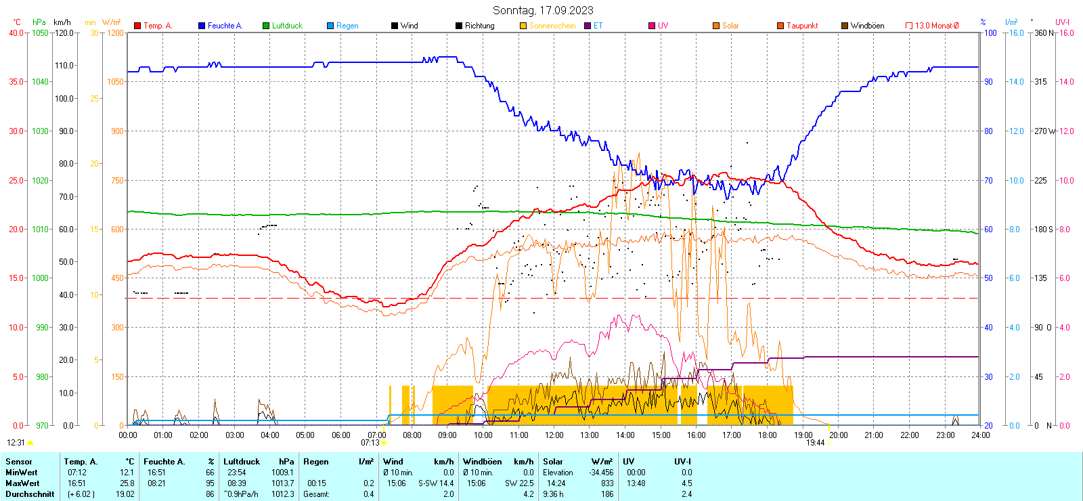Click the sunrise marker at 07:13
1083x501 pixels.
384,443
